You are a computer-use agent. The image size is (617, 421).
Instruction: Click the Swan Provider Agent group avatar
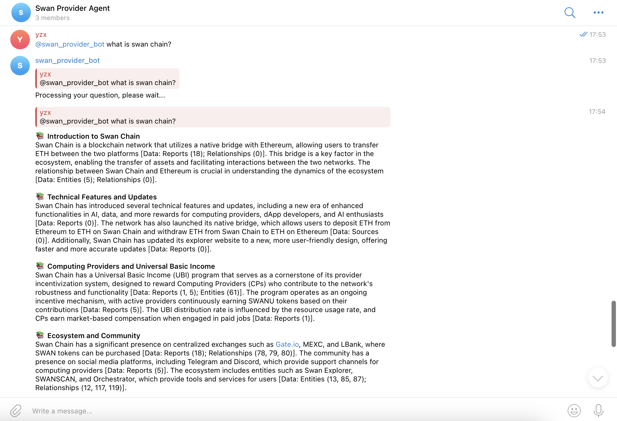click(21, 12)
